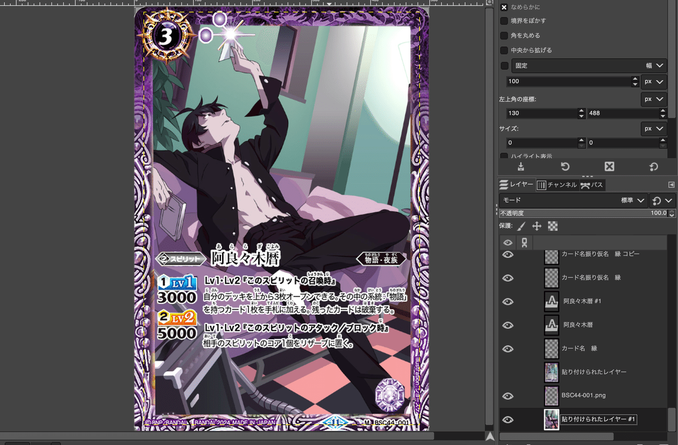Hide the カード名 縁 layer
Image resolution: width=678 pixels, height=445 pixels.
[x=508, y=348]
